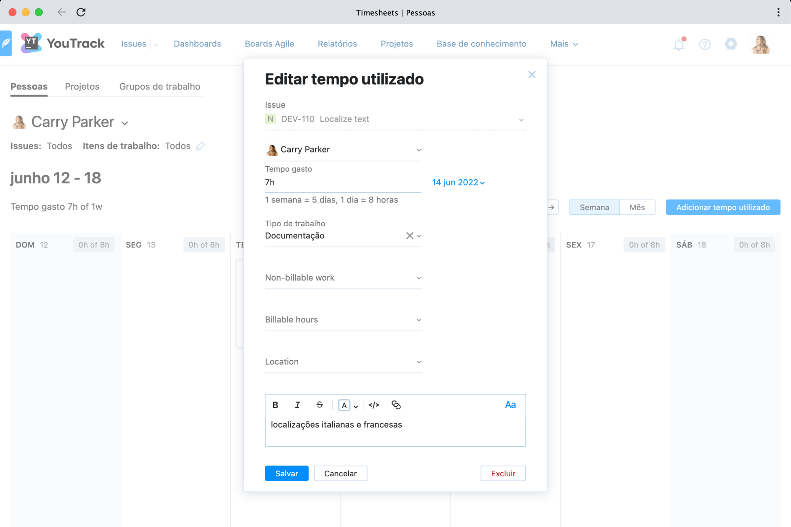Viewport: 791px width, 527px height.
Task: Apply strikethrough formatting to the text
Action: click(x=319, y=405)
